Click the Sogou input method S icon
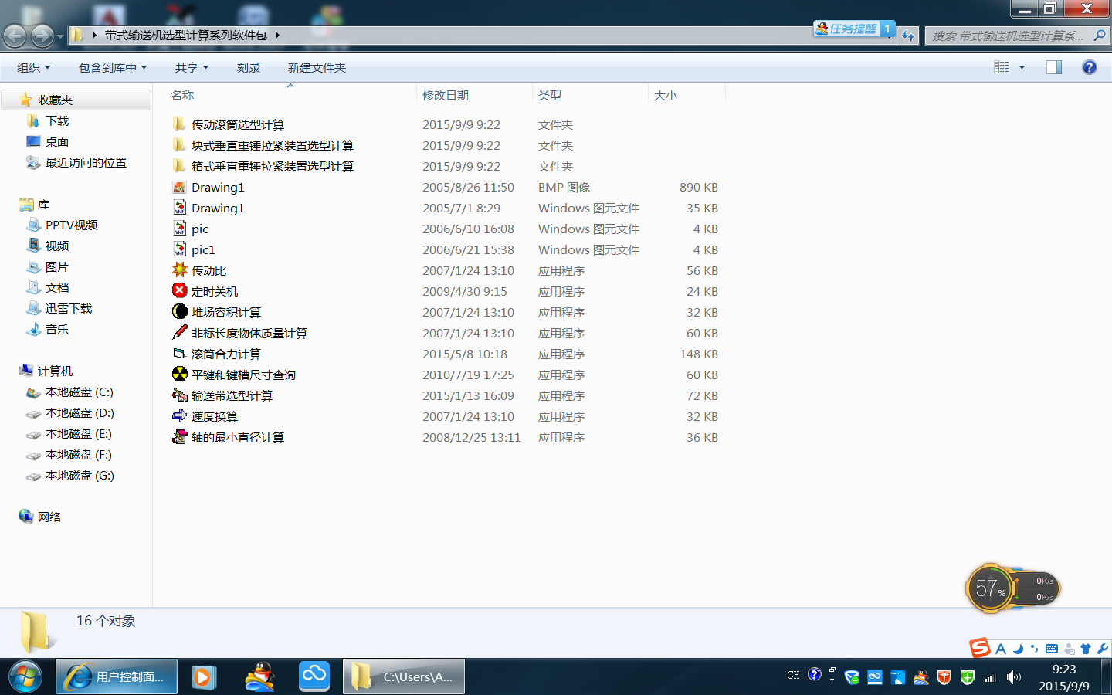 pyautogui.click(x=980, y=648)
